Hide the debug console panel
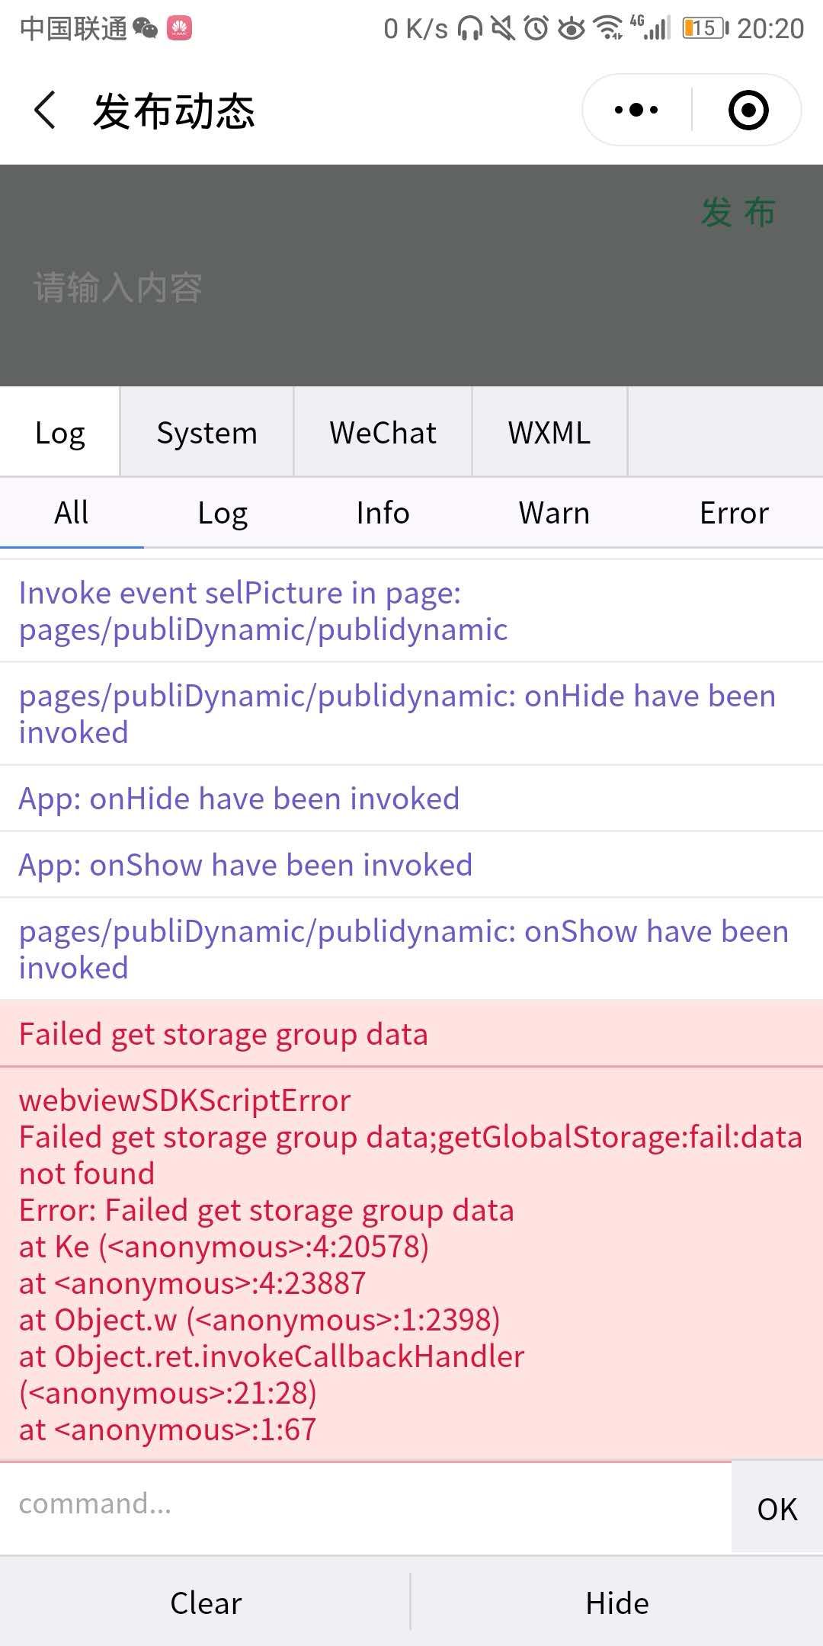 click(x=617, y=1603)
